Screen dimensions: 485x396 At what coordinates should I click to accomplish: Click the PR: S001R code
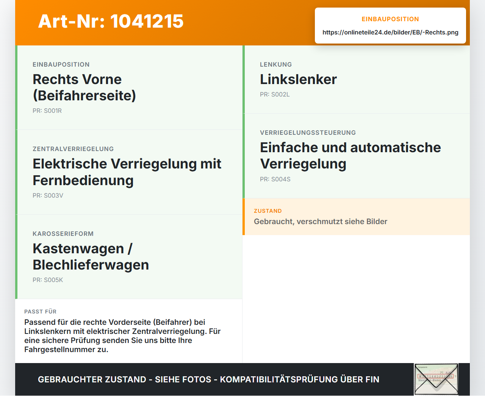47,111
